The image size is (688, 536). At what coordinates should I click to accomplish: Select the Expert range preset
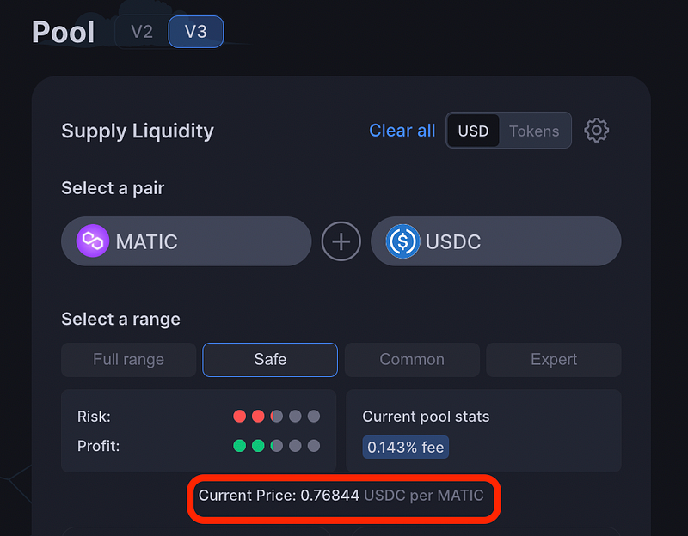pos(554,359)
